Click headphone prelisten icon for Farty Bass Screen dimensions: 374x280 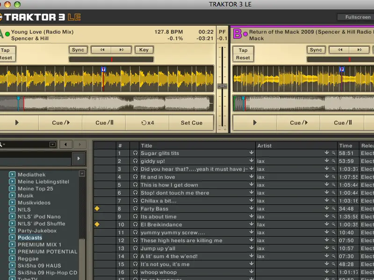coord(135,209)
